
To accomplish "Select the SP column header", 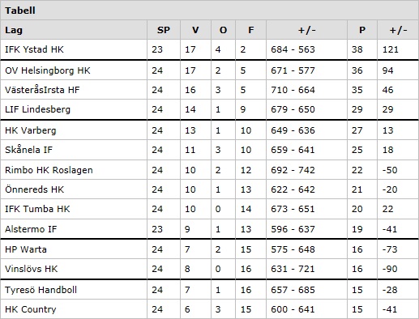I will click(x=164, y=30).
